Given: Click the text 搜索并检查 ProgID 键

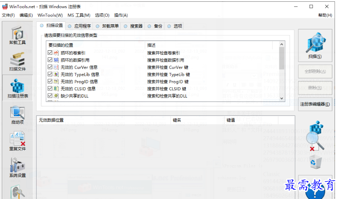Looking at the screenshot, I should 168,81.
